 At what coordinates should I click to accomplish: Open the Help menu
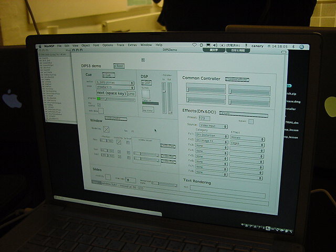159,45
